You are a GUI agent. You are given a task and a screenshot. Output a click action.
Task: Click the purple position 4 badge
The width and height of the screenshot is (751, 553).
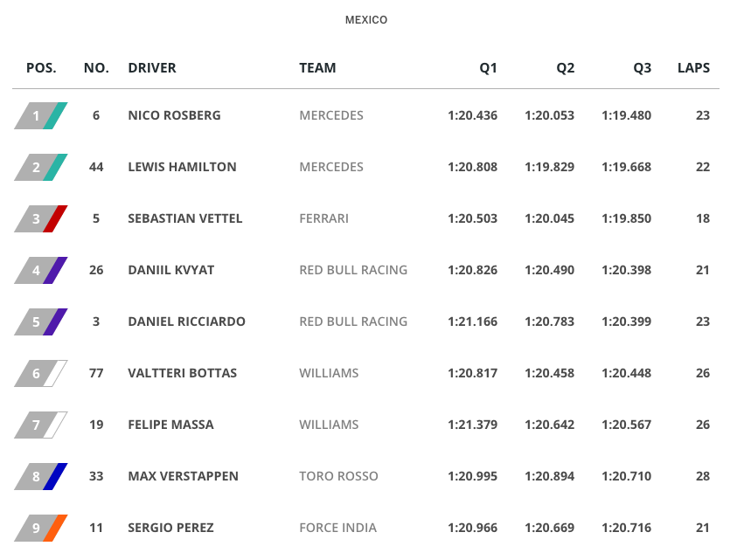tap(41, 270)
